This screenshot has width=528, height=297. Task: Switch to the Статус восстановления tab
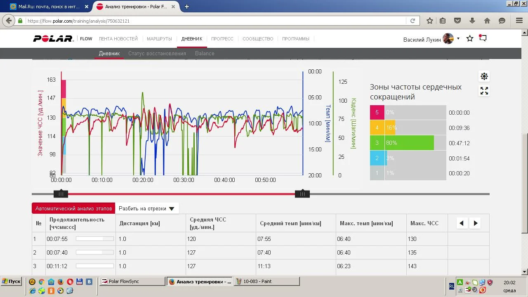(157, 53)
